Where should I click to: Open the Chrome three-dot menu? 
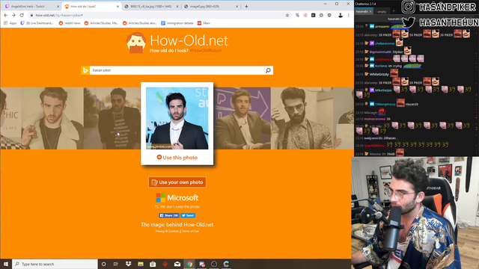pyautogui.click(x=349, y=15)
